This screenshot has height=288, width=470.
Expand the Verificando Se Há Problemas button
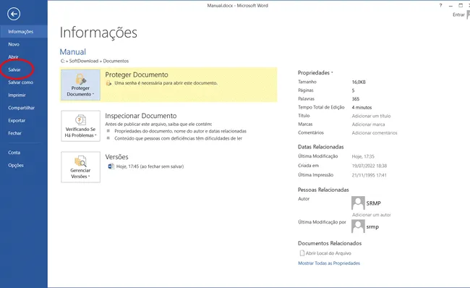coord(81,126)
